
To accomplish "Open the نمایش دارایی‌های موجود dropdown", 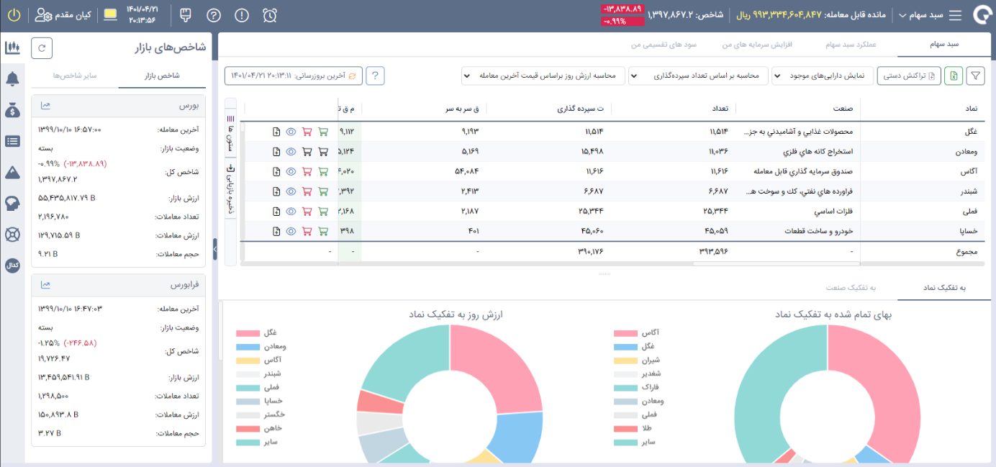I will (x=823, y=76).
